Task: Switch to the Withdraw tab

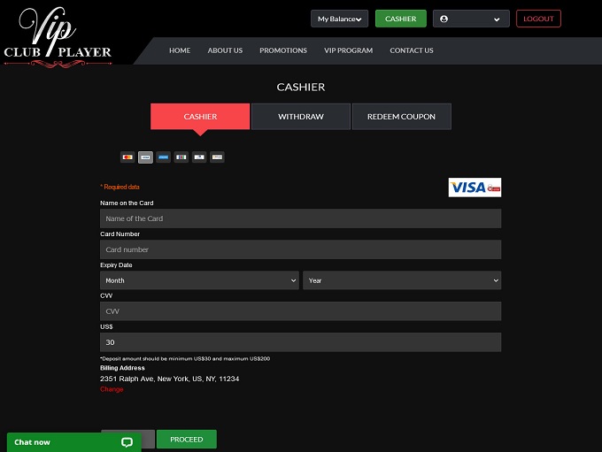Action: (x=301, y=117)
